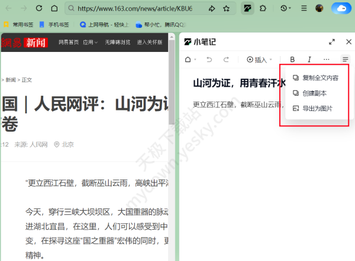Redo edit in note toolbar
Viewport: 355px width, 261px height.
click(226, 60)
